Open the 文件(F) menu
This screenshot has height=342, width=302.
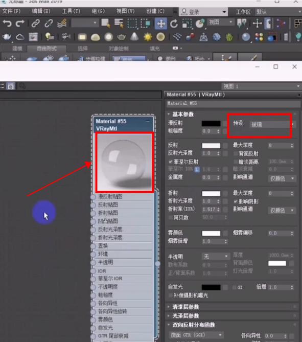(x=11, y=11)
